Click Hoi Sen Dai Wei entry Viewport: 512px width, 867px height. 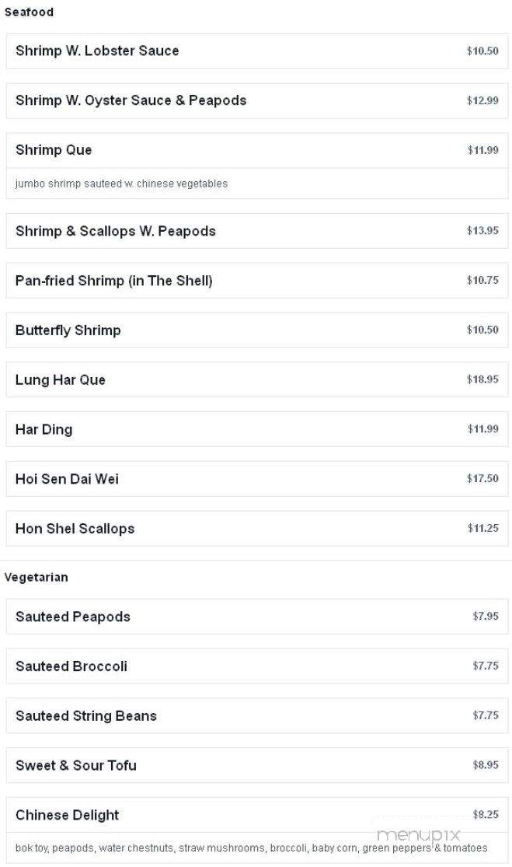pyautogui.click(x=257, y=479)
